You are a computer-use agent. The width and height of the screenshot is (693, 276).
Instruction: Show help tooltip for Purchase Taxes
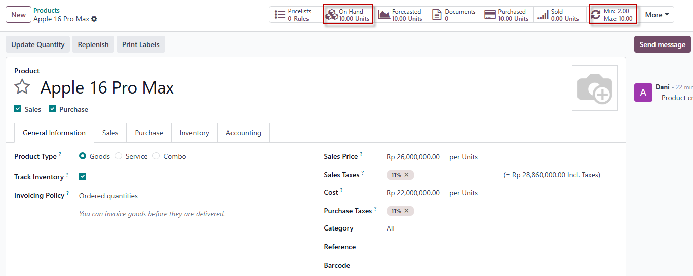(x=375, y=209)
